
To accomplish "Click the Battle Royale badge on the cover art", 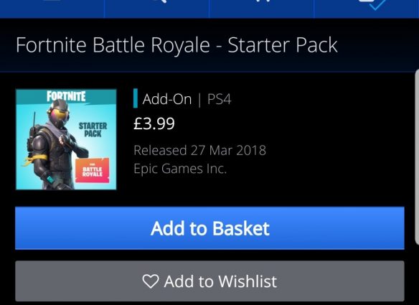I will pos(92,171).
